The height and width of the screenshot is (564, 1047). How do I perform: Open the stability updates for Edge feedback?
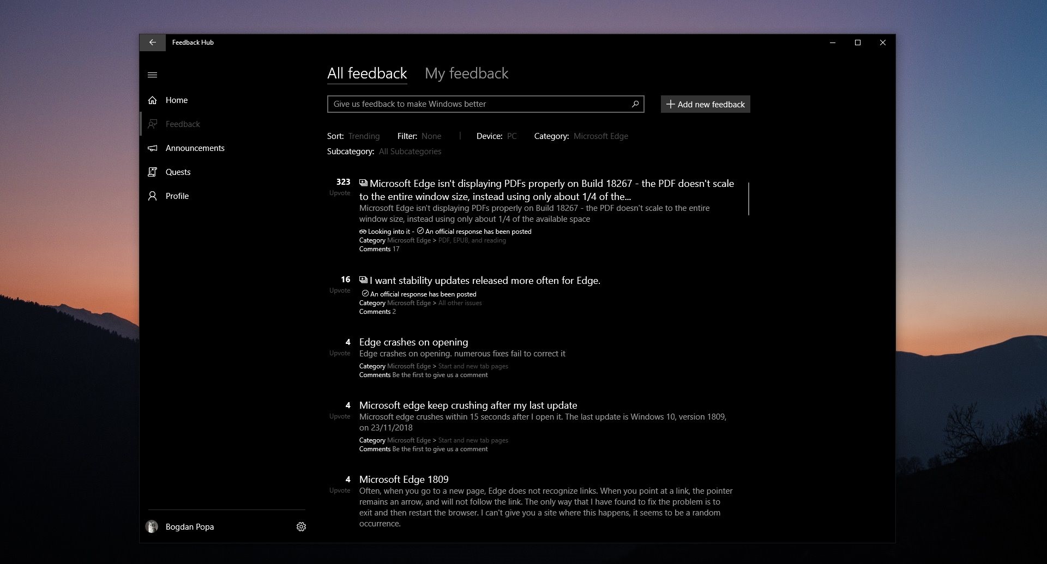pos(485,281)
